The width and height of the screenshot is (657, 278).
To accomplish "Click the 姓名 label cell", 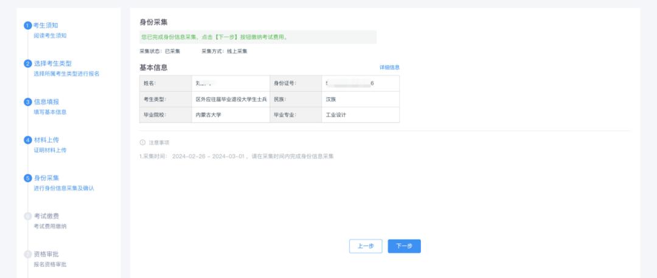I will pos(165,83).
